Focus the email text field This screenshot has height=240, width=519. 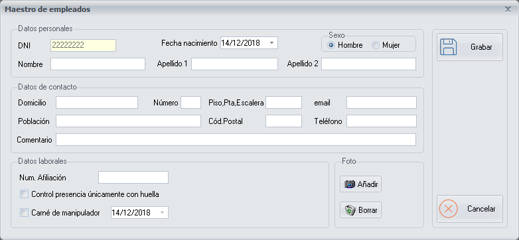click(382, 103)
